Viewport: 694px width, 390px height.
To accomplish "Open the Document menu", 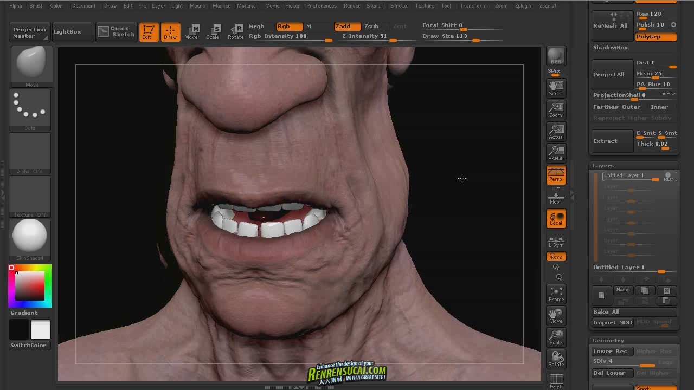I will pos(83,6).
